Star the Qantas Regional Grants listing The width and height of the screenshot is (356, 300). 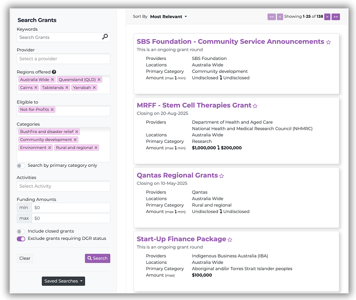coord(221,176)
